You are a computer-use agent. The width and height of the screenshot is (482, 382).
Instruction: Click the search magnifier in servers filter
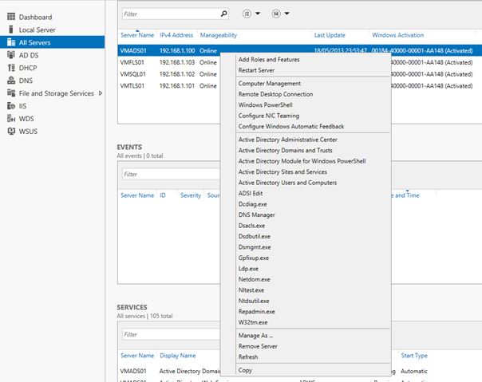click(223, 14)
